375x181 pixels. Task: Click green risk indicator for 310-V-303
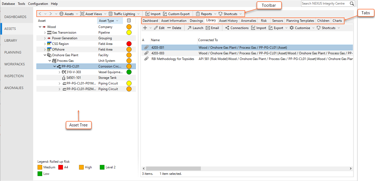129,72
